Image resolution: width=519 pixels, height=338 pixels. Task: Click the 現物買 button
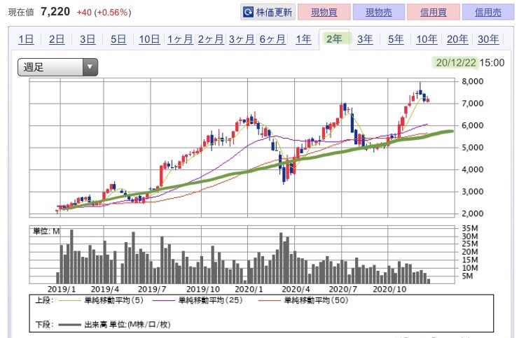tap(324, 12)
